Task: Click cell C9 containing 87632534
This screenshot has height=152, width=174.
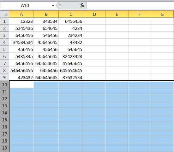Action: click(x=71, y=77)
